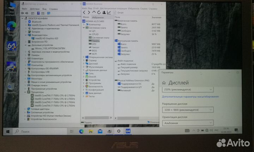254x152 pixels.
Task: Click AIDA64 up-level arrow icon
Action: click(x=94, y=12)
